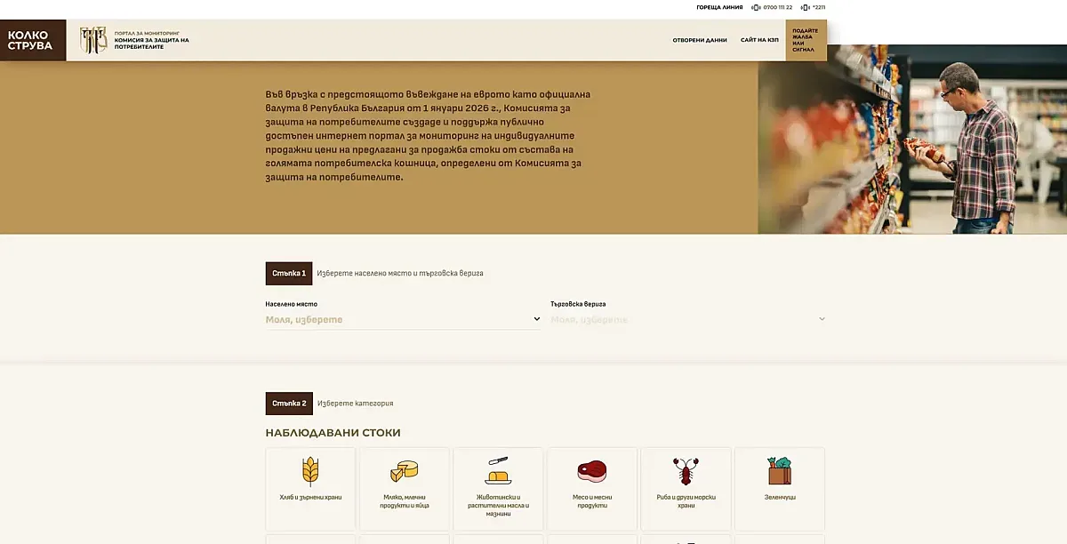Click the Подайте жалба или сигнал button
Image resolution: width=1067 pixels, height=544 pixels.
point(806,40)
